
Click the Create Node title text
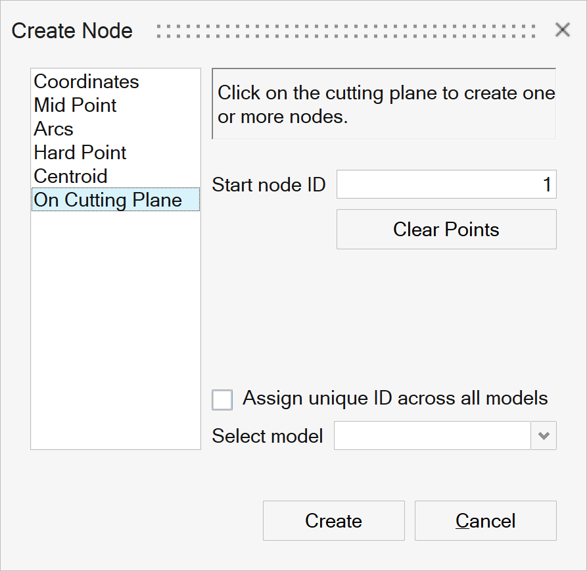[72, 30]
